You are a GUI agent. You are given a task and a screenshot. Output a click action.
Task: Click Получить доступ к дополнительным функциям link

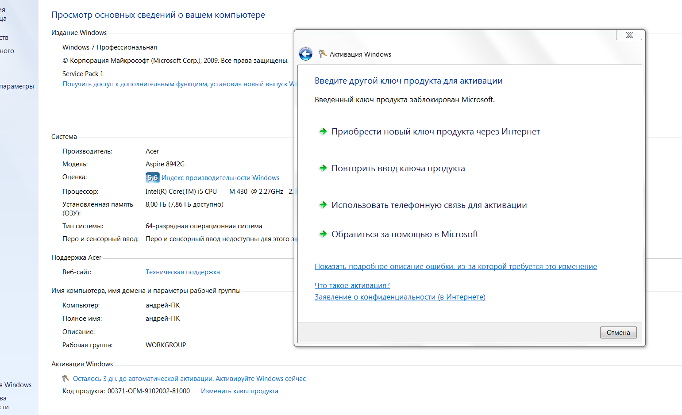[x=178, y=84]
